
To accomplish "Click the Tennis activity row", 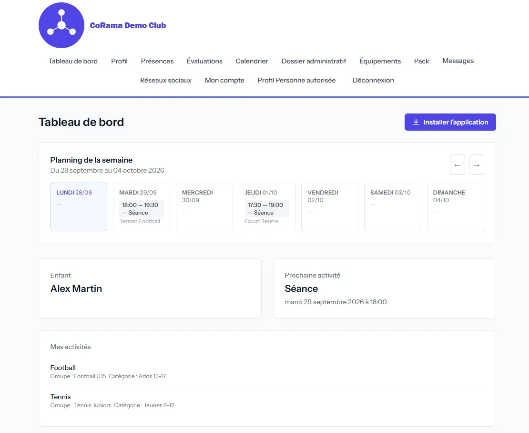I will click(x=267, y=401).
